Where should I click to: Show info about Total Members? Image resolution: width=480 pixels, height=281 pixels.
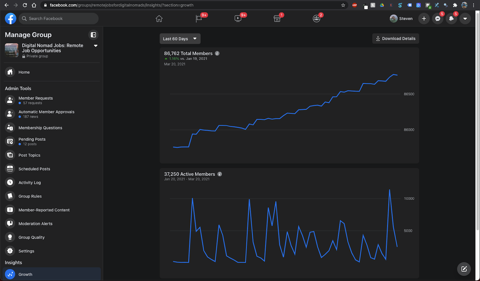(217, 53)
